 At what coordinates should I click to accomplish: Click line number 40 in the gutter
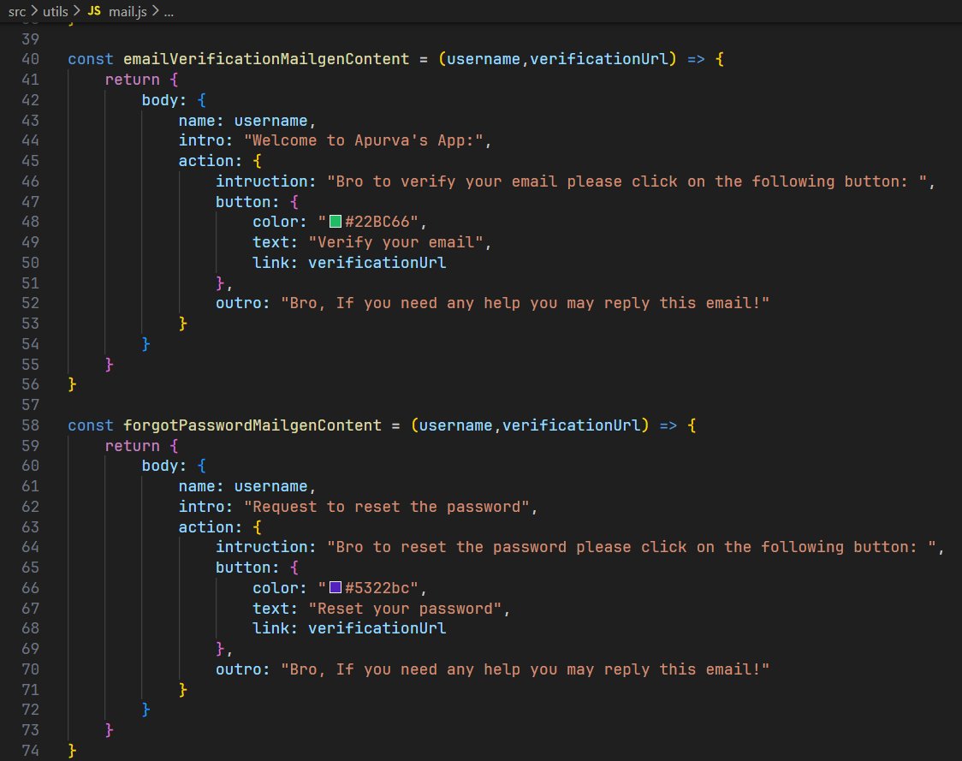[x=30, y=60]
